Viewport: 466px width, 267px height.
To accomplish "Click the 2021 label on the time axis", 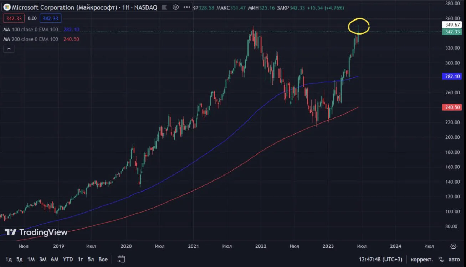I will pos(193,246).
